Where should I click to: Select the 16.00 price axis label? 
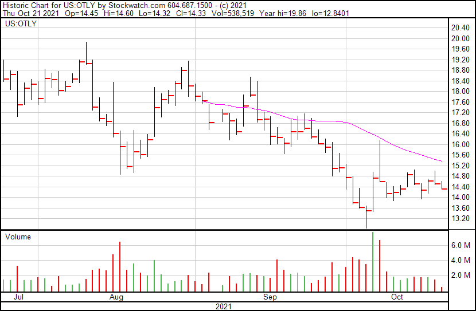coord(460,144)
